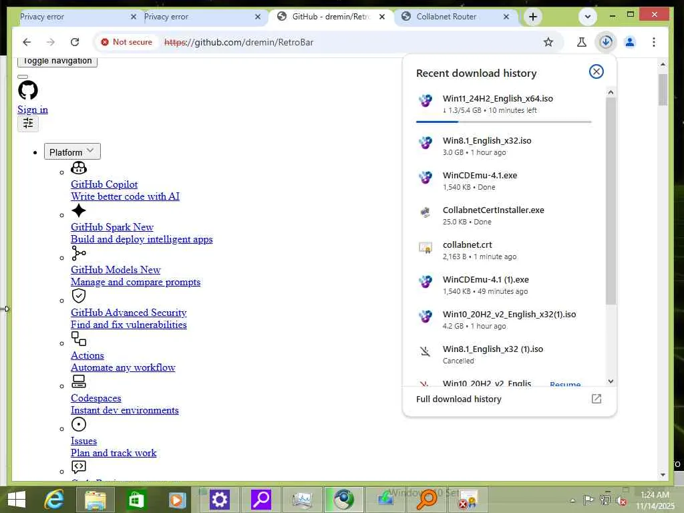Open PC settings gear on taskbar

tap(219, 500)
